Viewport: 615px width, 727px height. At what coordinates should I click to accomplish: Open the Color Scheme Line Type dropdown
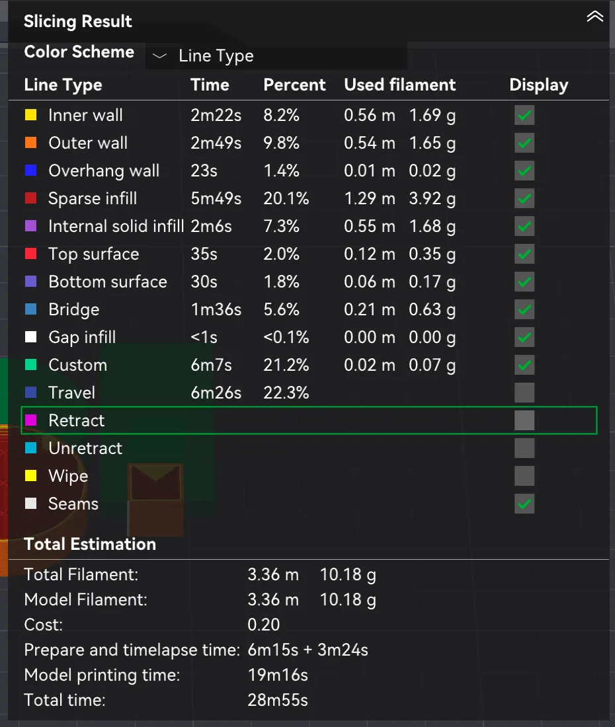276,56
